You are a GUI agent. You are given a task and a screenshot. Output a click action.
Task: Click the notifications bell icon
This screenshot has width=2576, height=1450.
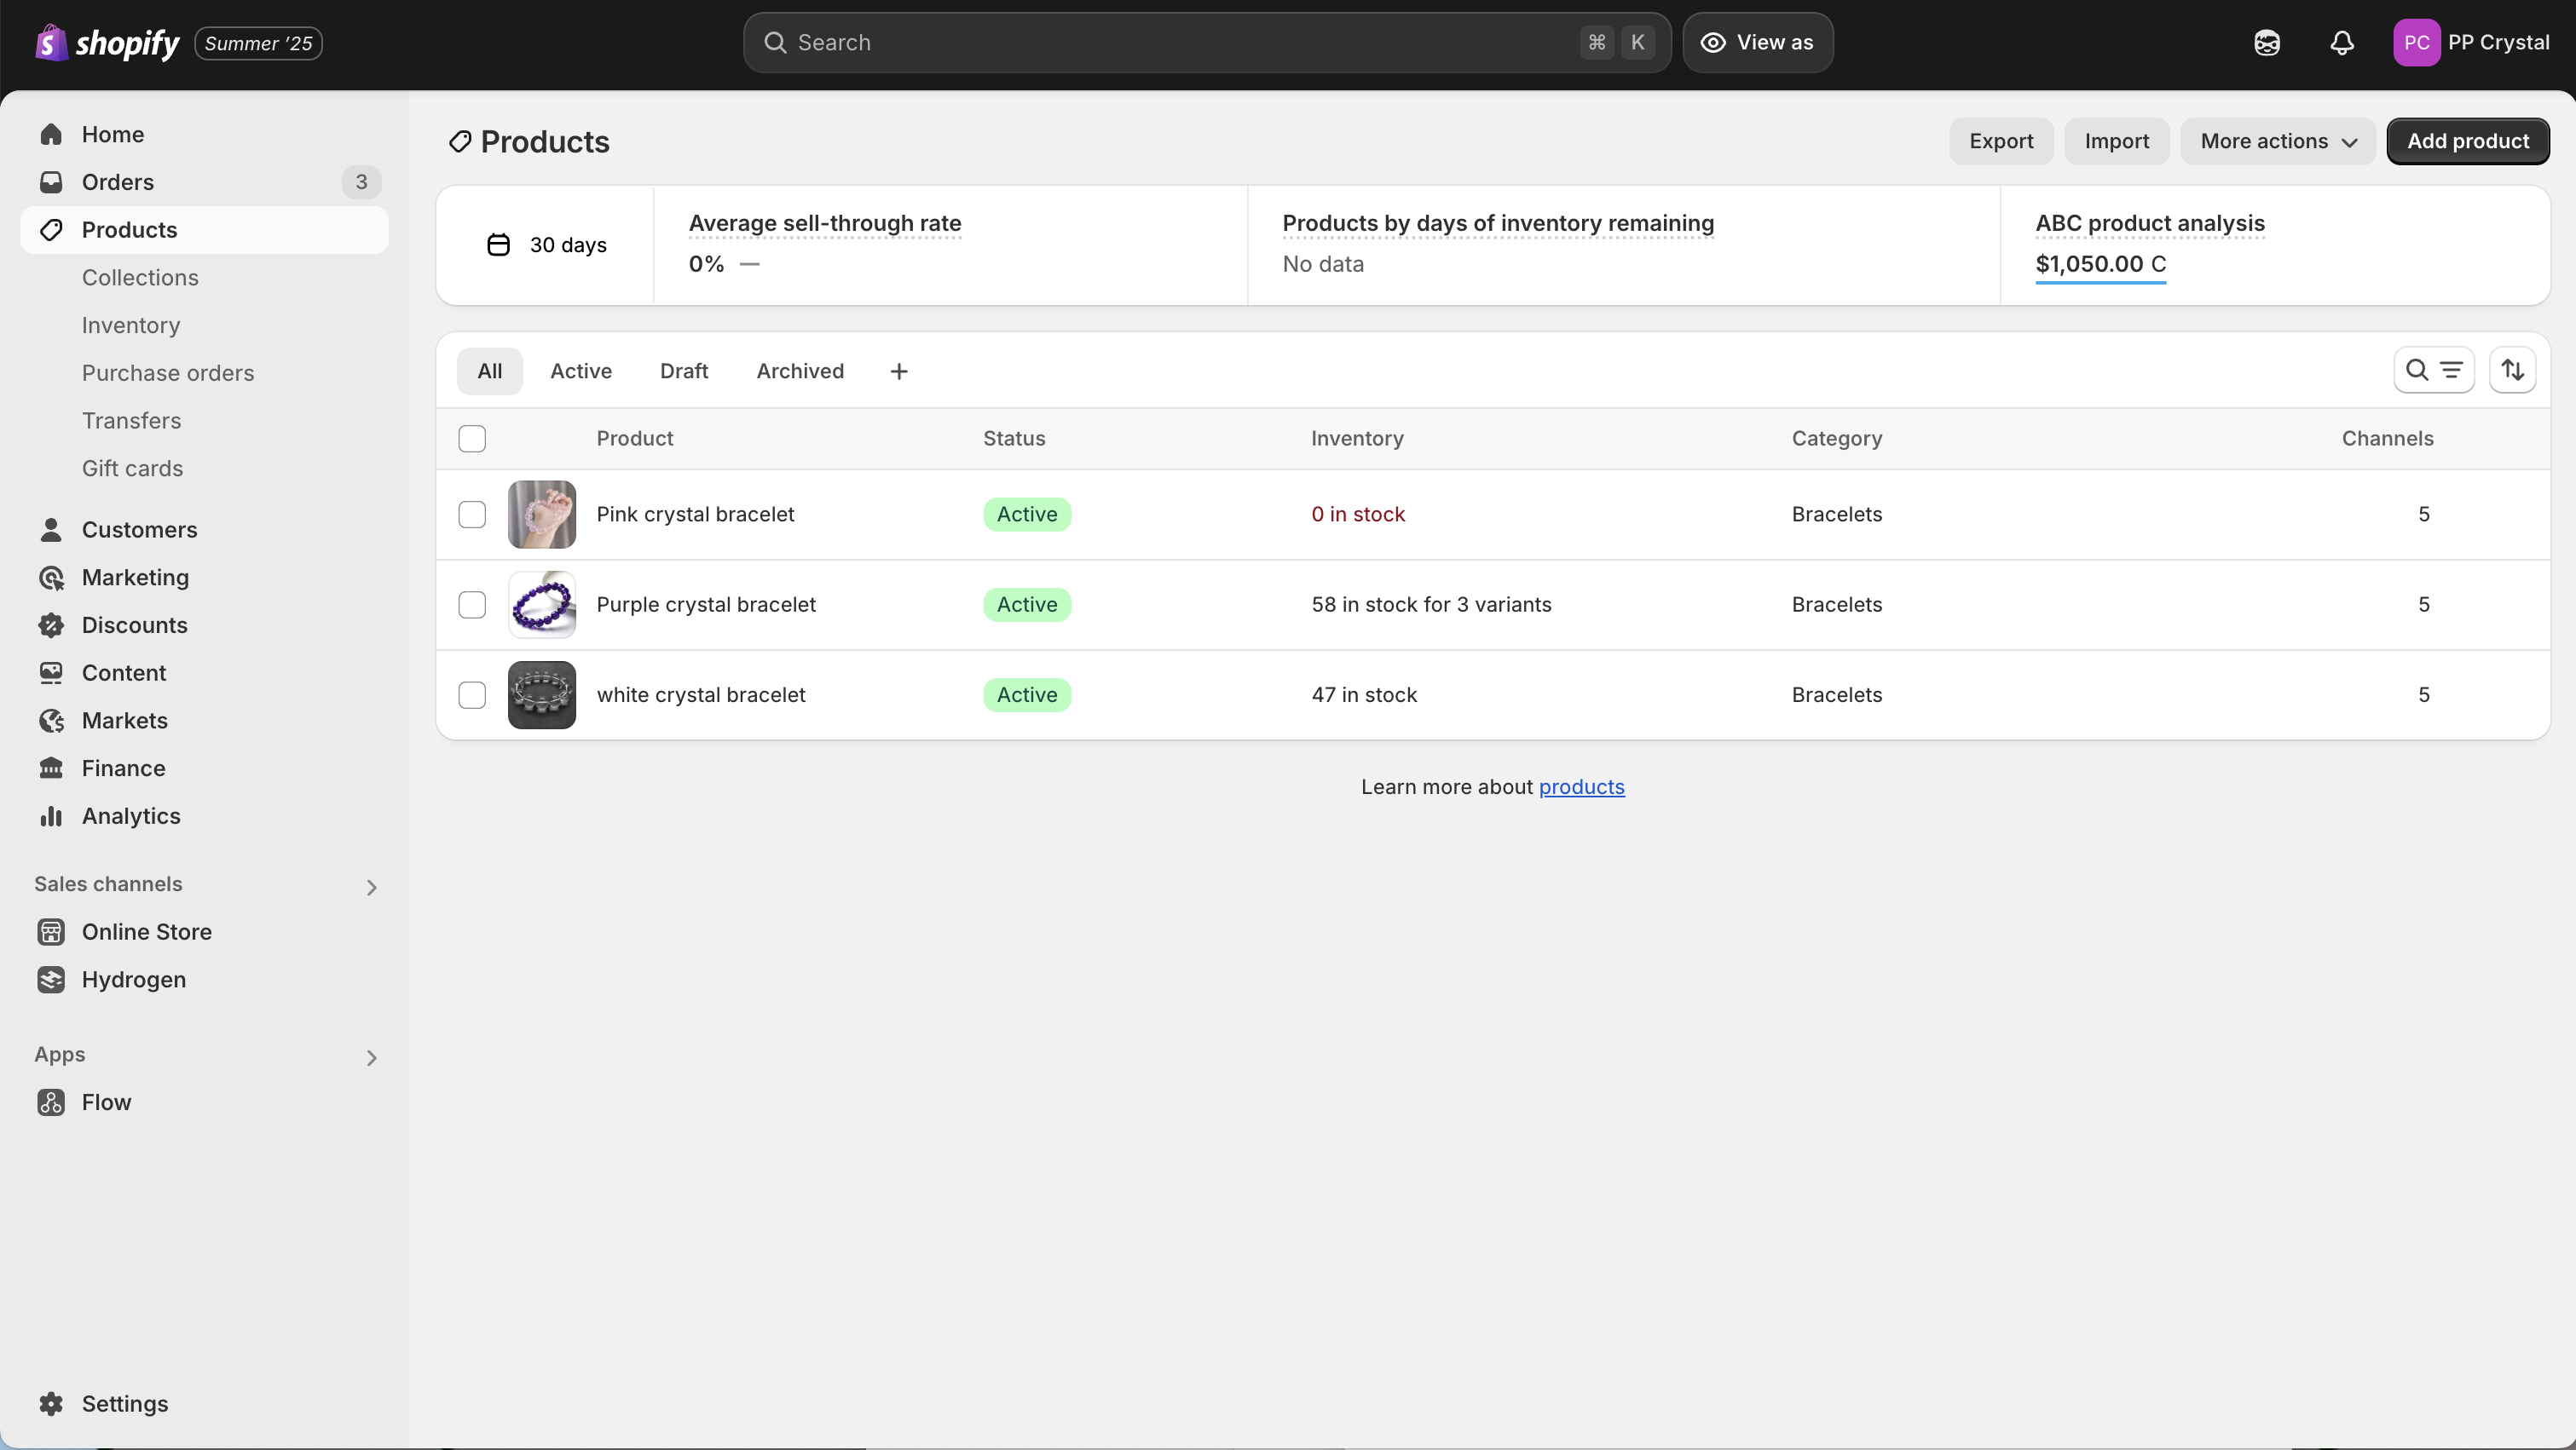[x=2341, y=43]
